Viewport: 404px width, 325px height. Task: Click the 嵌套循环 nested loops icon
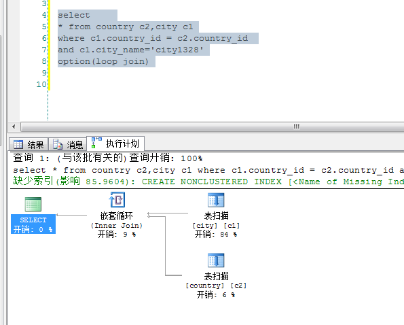117,200
